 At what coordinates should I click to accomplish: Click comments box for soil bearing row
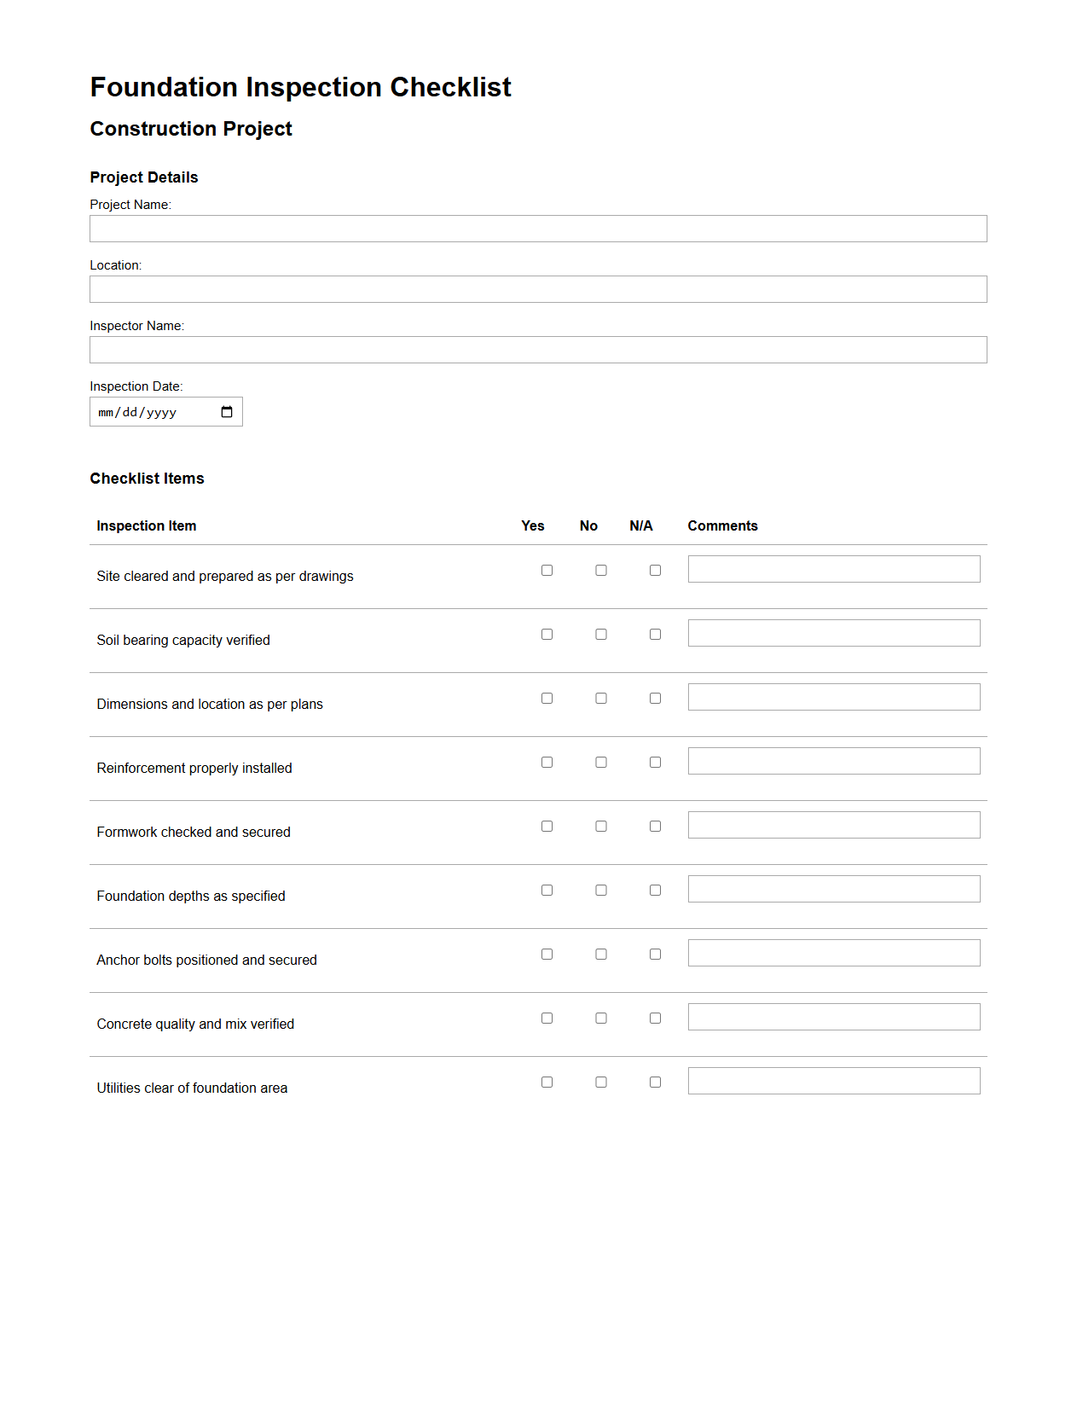pos(834,632)
